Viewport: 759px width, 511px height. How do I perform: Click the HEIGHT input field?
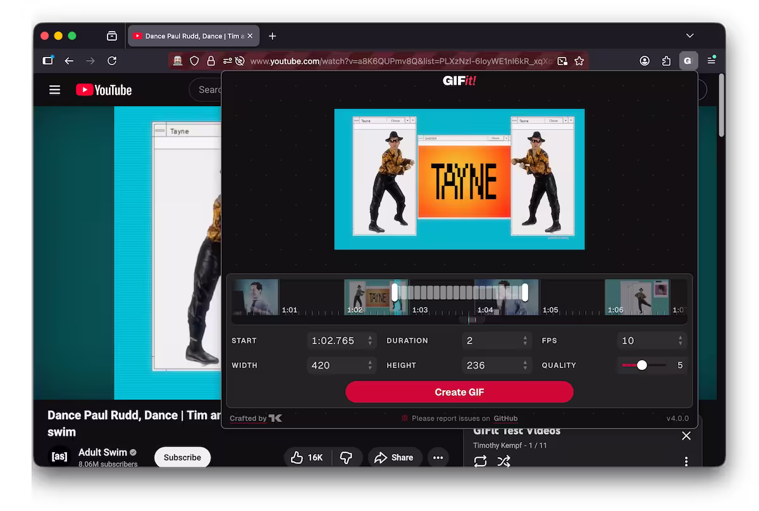click(x=497, y=365)
